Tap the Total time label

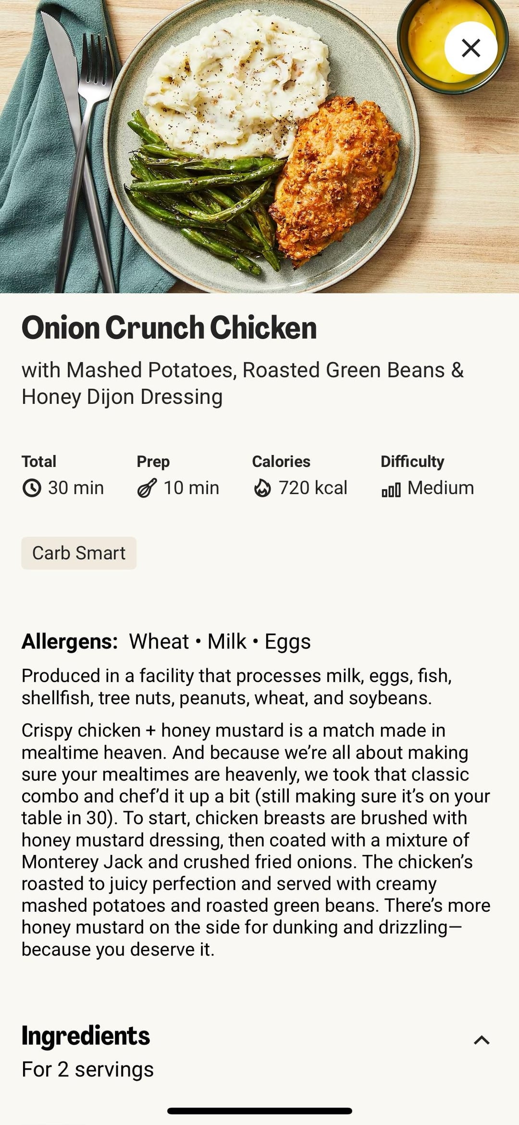click(39, 461)
